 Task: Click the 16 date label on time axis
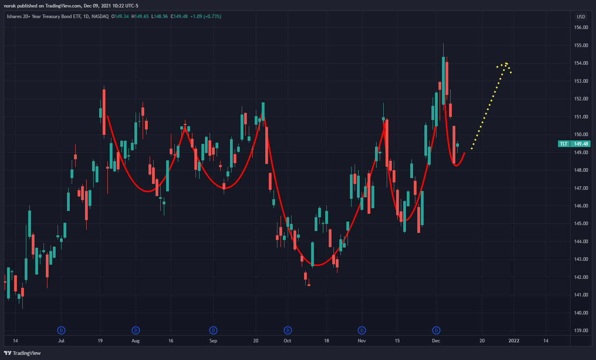(x=171, y=341)
